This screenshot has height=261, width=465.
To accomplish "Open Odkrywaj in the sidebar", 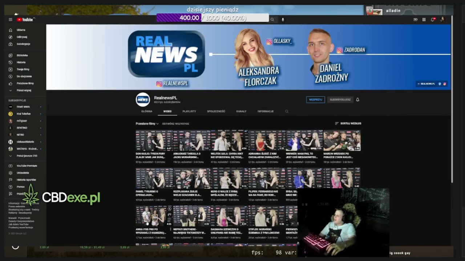I will click(x=21, y=37).
